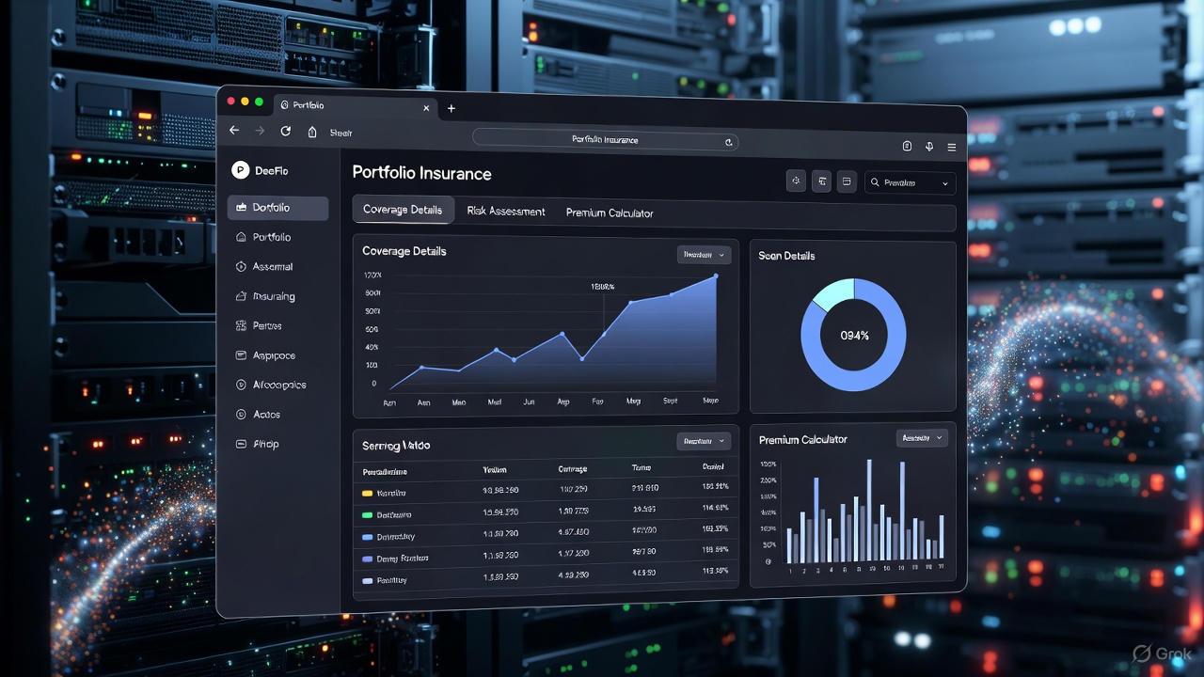Expand the dropdown in the Coverage Details chart card

point(704,255)
